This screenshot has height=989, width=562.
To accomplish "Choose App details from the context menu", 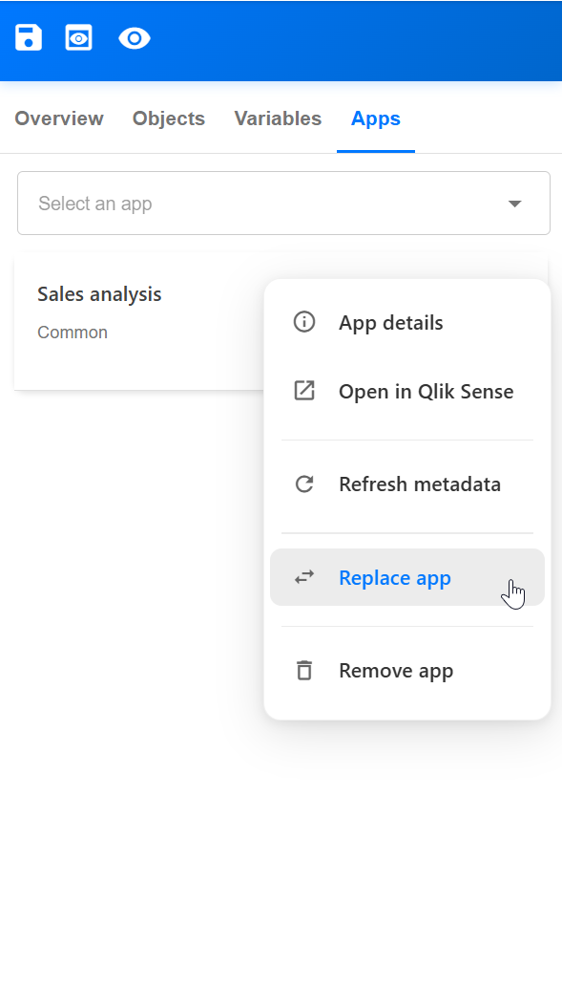I will [390, 322].
